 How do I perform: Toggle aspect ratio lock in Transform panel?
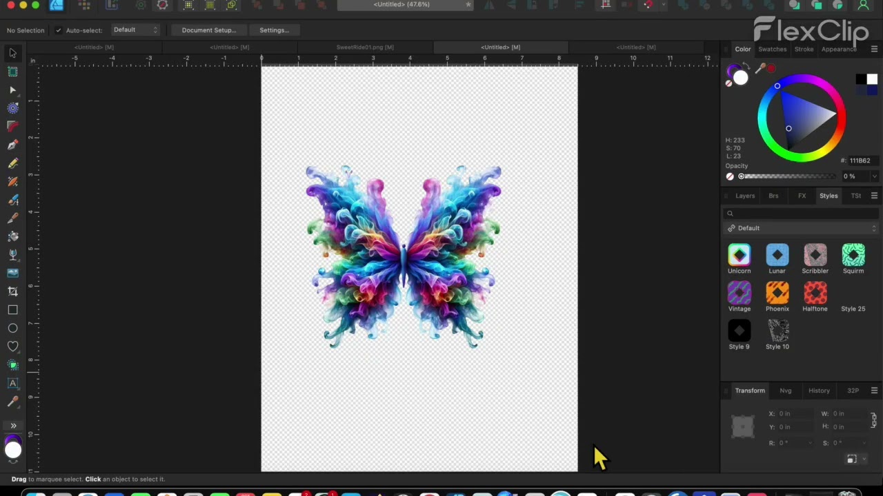(x=873, y=420)
